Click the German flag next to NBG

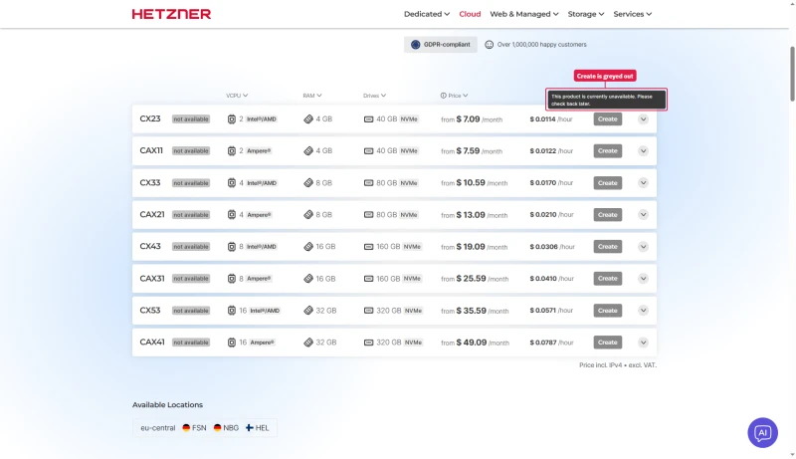point(217,428)
